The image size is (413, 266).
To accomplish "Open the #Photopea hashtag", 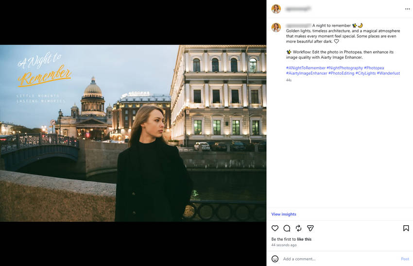I will pos(374,68).
